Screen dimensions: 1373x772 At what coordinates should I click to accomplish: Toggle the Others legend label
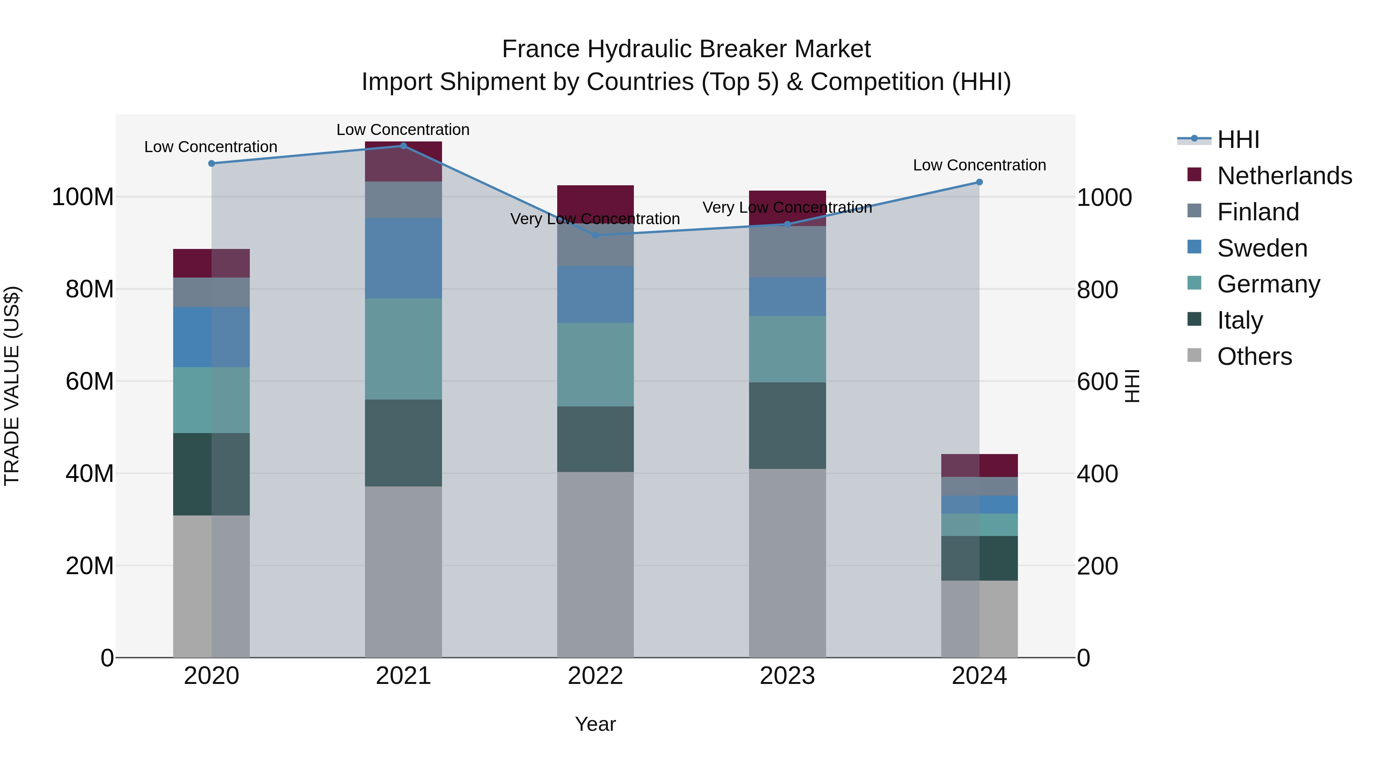(1255, 356)
